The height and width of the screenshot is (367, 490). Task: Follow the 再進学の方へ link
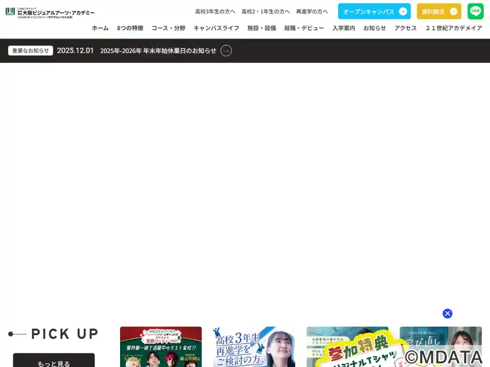pyautogui.click(x=312, y=12)
